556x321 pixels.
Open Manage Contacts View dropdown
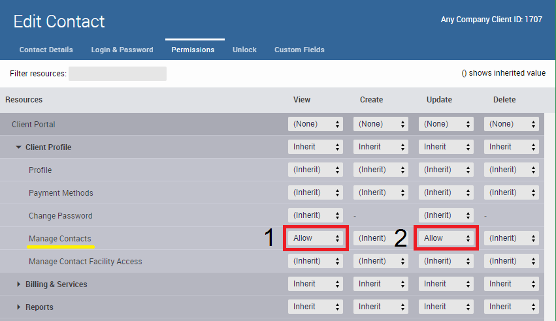pos(316,238)
